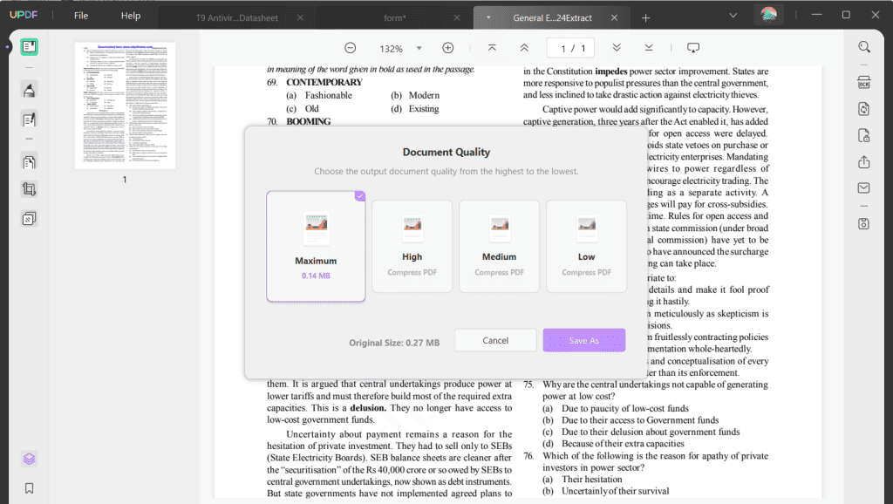
Task: Click the zoom out minus button
Action: (x=351, y=48)
